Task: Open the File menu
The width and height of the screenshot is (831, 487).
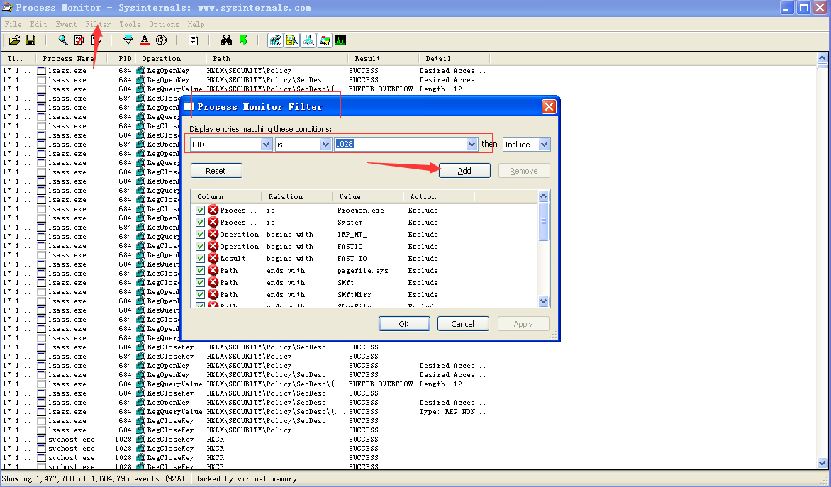Action: [x=13, y=24]
